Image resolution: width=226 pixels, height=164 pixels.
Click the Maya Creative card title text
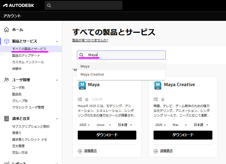pyautogui.click(x=179, y=85)
